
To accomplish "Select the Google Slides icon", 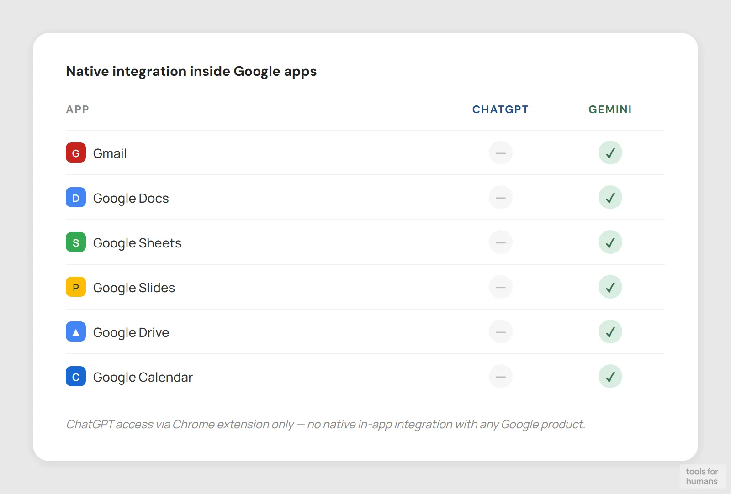I will (x=75, y=287).
